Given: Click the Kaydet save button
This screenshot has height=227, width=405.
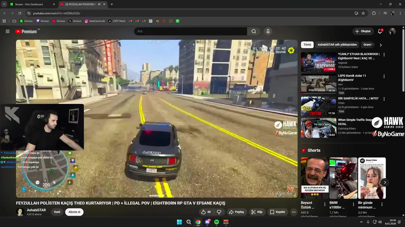Looking at the screenshot, I should coord(277,212).
